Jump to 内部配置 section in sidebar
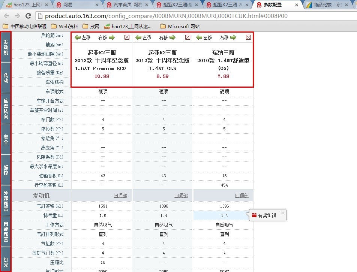Image resolution: width=357 pixels, height=272 pixels. pyautogui.click(x=6, y=231)
